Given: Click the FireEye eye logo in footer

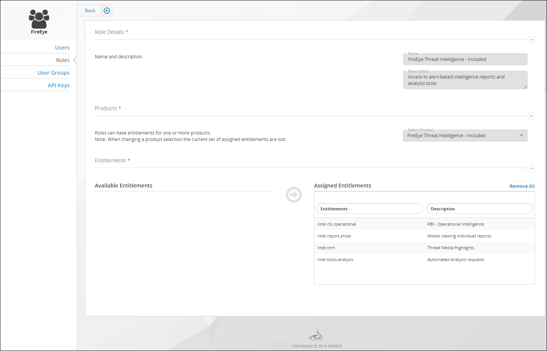Looking at the screenshot, I should pos(316,335).
